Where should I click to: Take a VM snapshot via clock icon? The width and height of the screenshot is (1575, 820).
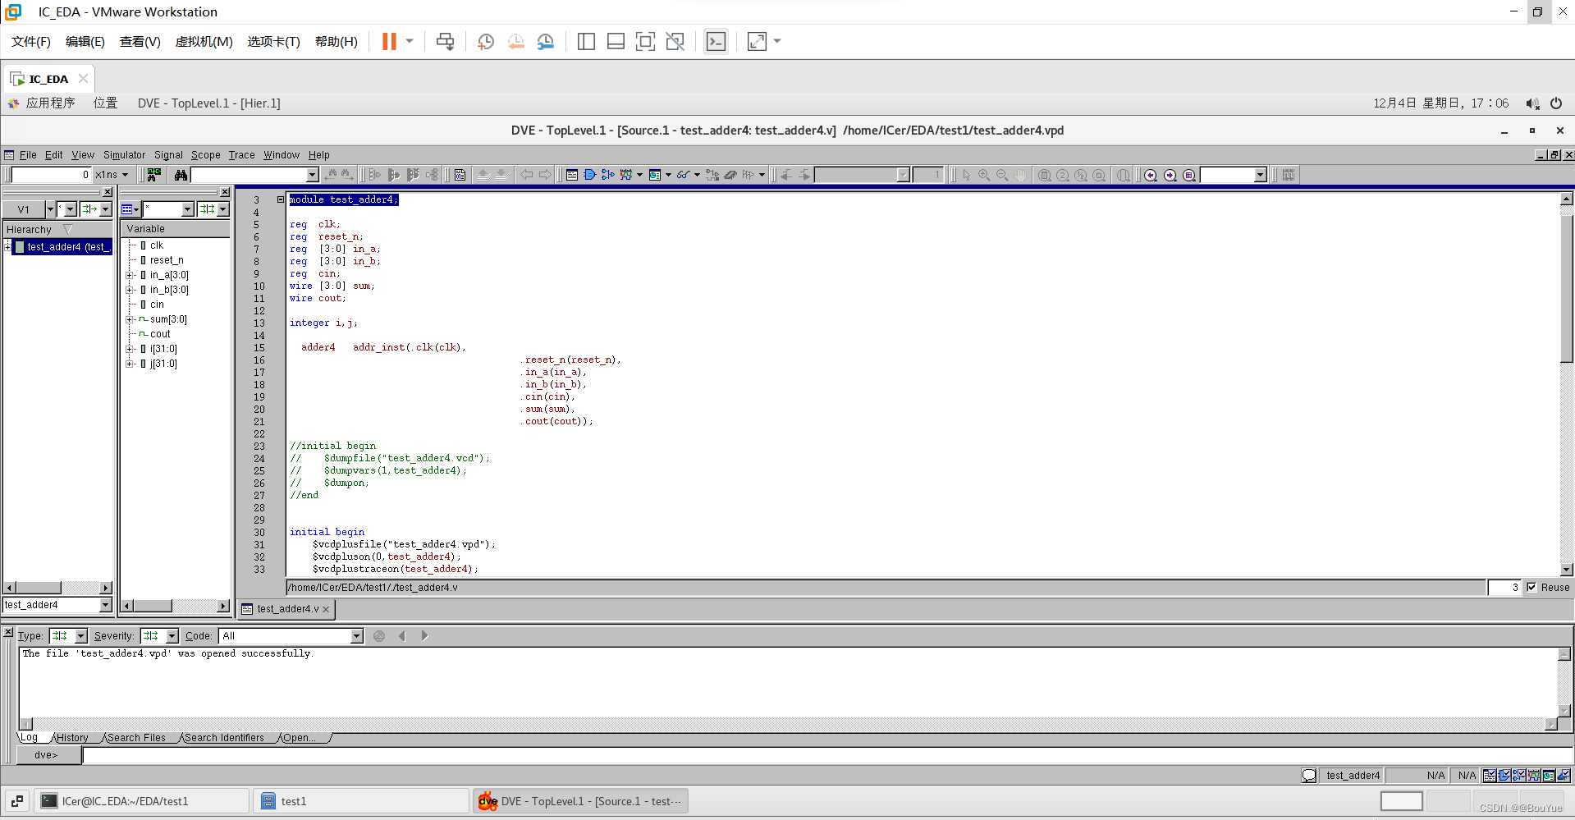click(486, 42)
